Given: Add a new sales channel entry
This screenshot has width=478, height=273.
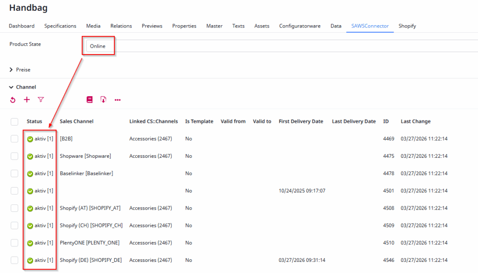Looking at the screenshot, I should [x=27, y=99].
